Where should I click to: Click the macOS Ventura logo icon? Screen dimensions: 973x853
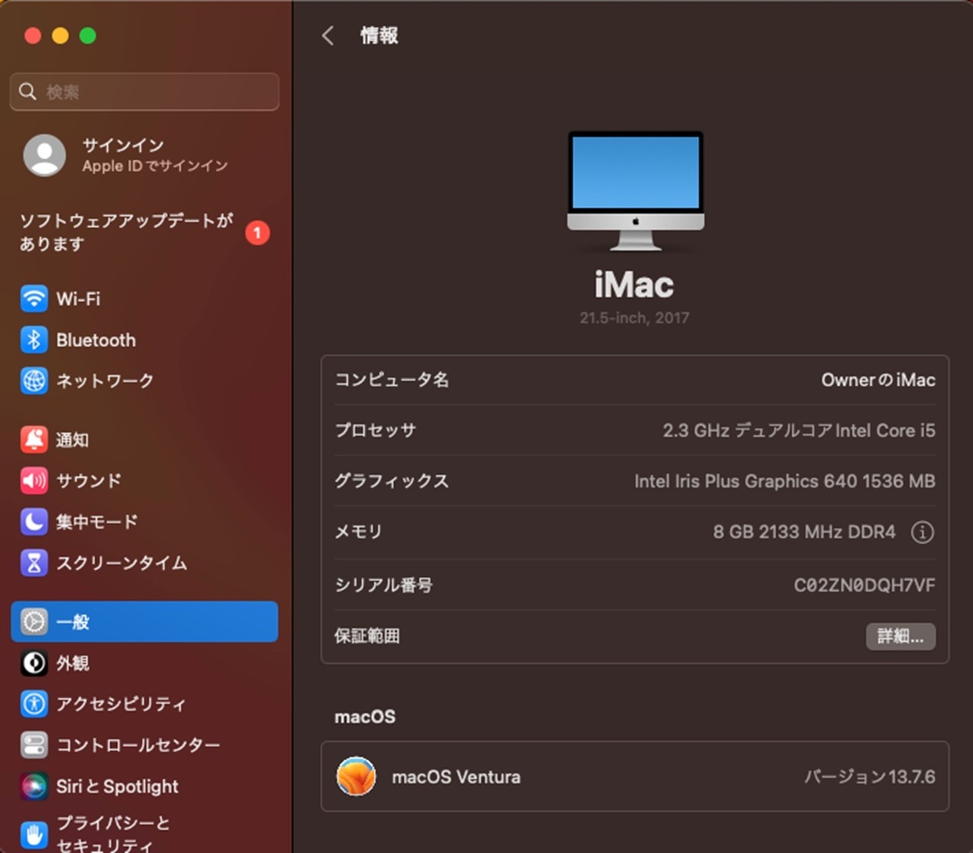[356, 776]
